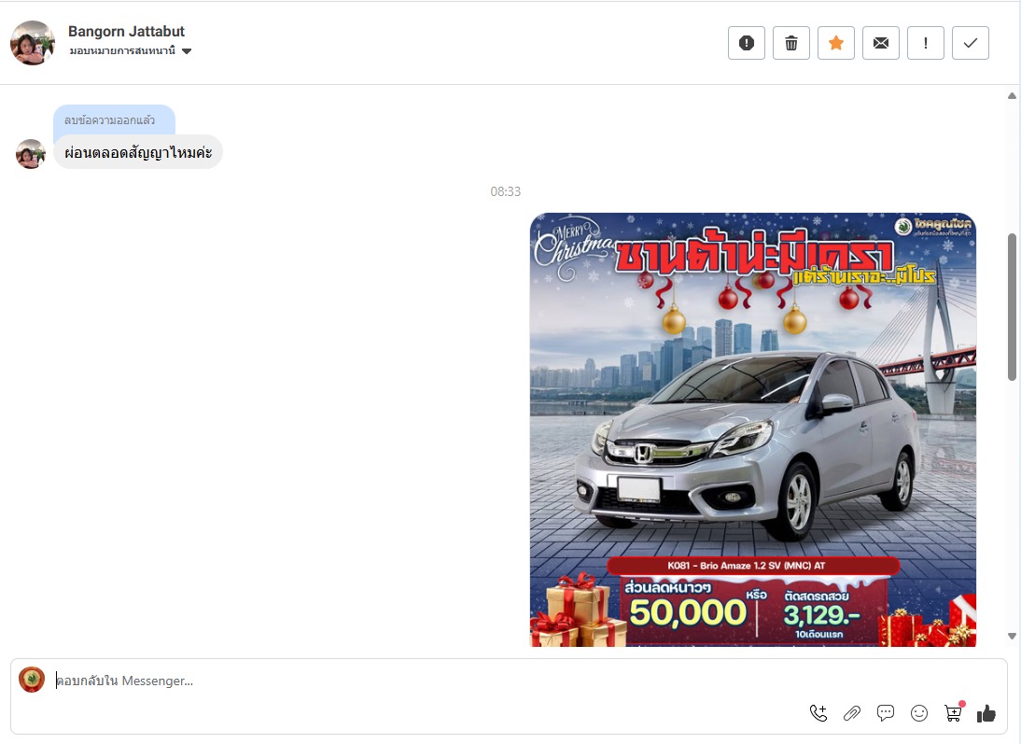
Task: Mark as unread with envelope icon
Action: (x=881, y=43)
